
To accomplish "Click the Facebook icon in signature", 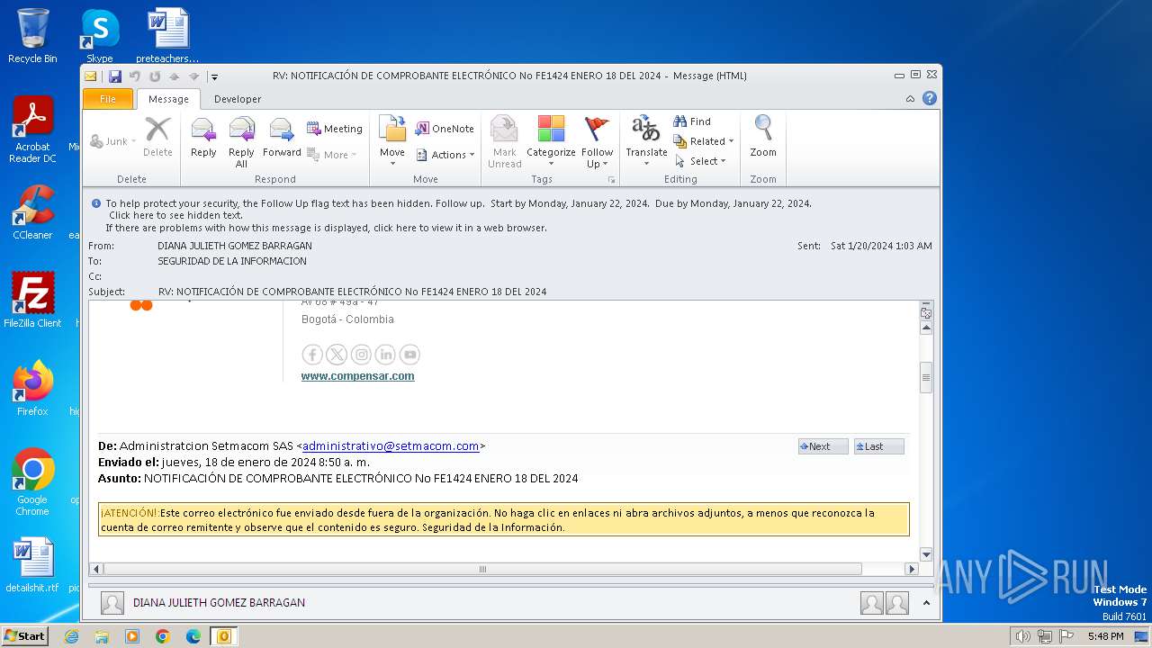I will (312, 354).
